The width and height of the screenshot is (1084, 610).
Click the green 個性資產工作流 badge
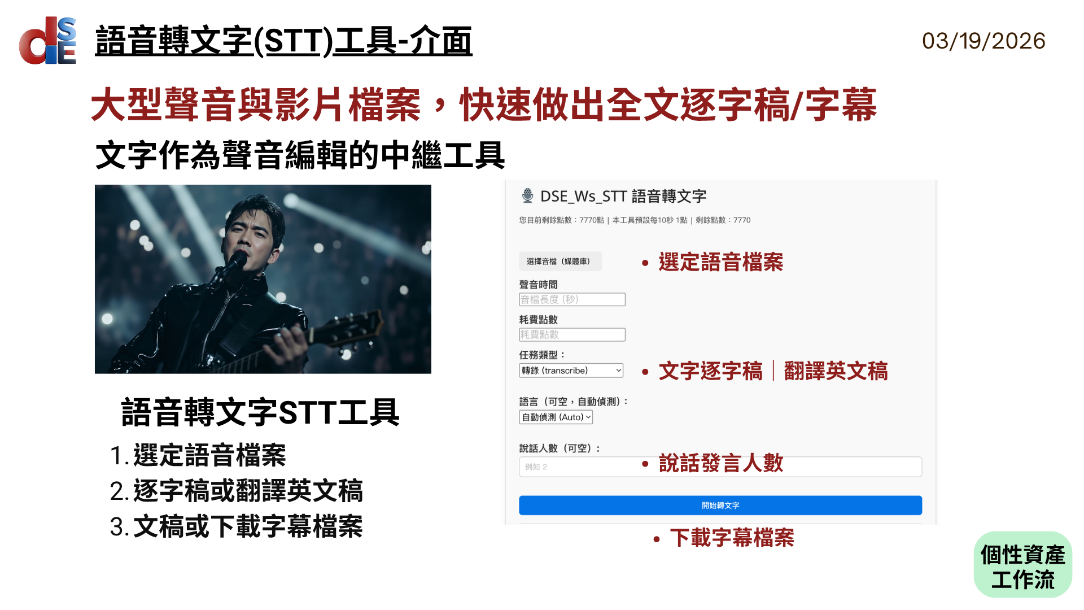click(x=1022, y=565)
